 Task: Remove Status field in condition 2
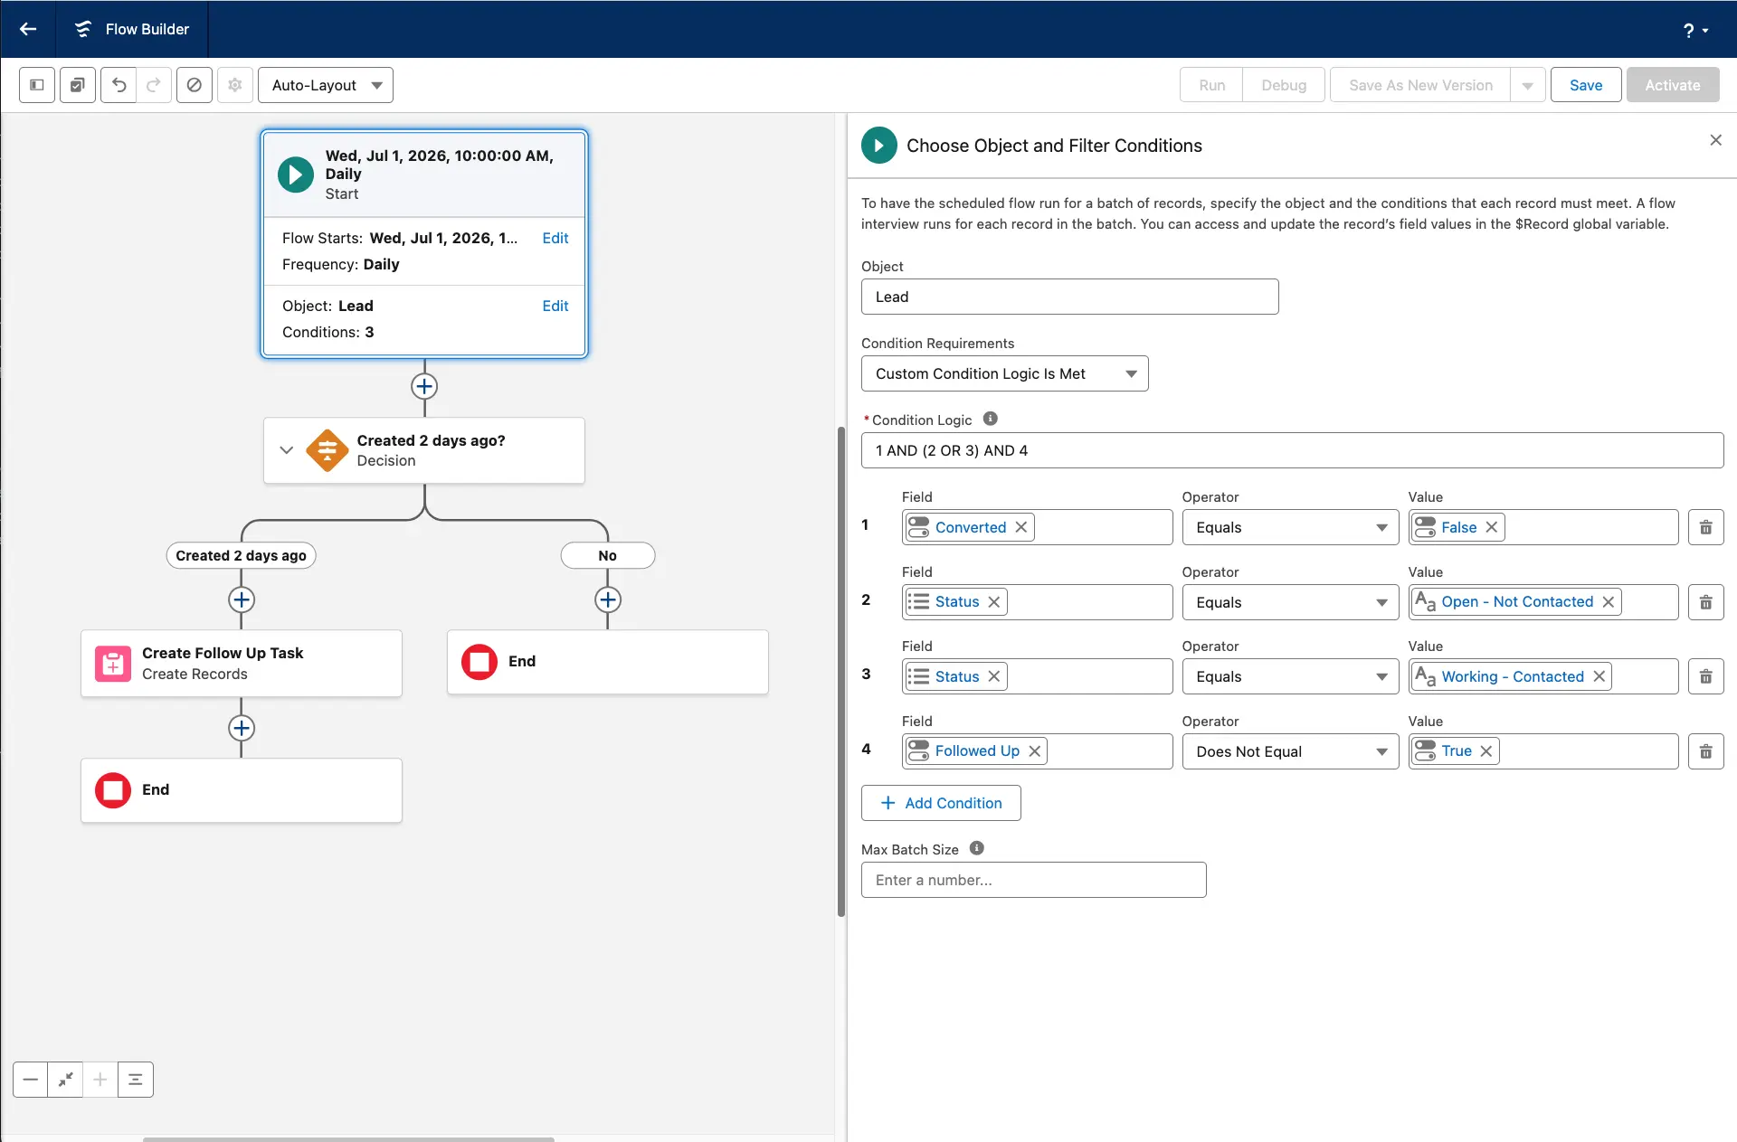tap(994, 602)
